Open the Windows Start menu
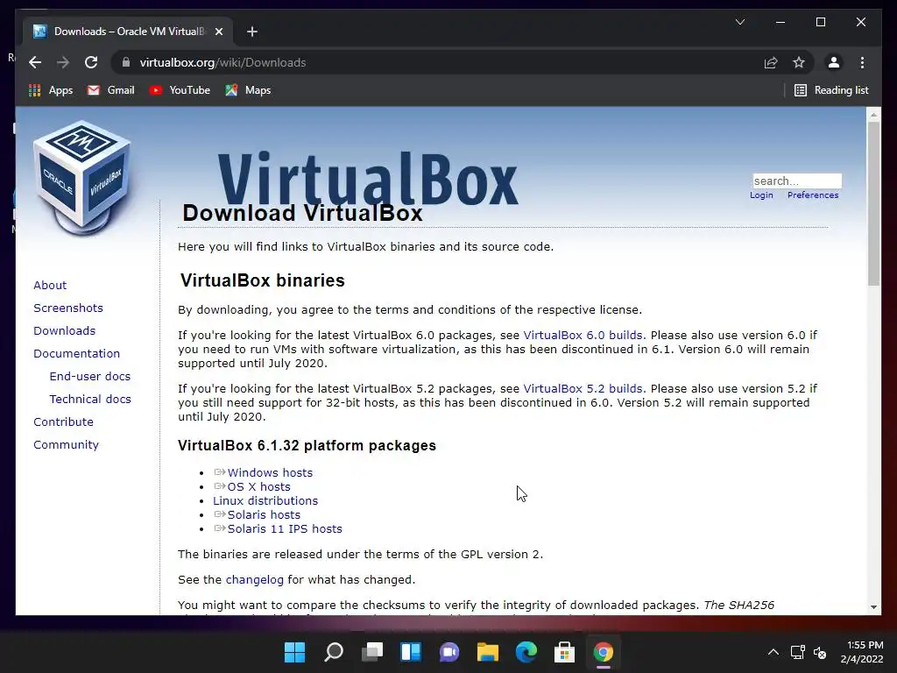Screen dimensions: 897x673 click(294, 652)
